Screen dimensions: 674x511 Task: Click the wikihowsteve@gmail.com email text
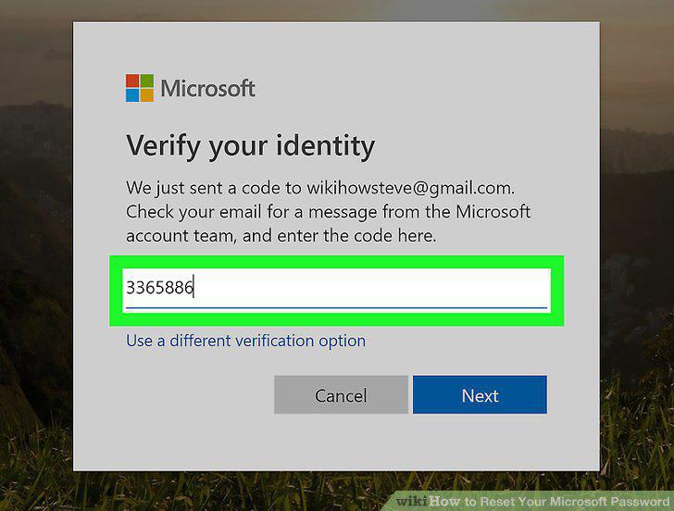(410, 188)
